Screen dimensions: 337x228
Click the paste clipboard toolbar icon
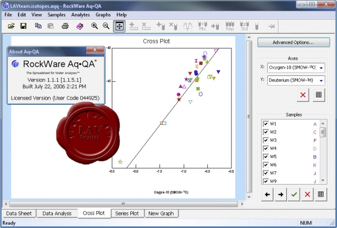pyautogui.click(x=51, y=26)
